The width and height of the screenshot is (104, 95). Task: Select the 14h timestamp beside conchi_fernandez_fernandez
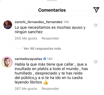[66, 22]
